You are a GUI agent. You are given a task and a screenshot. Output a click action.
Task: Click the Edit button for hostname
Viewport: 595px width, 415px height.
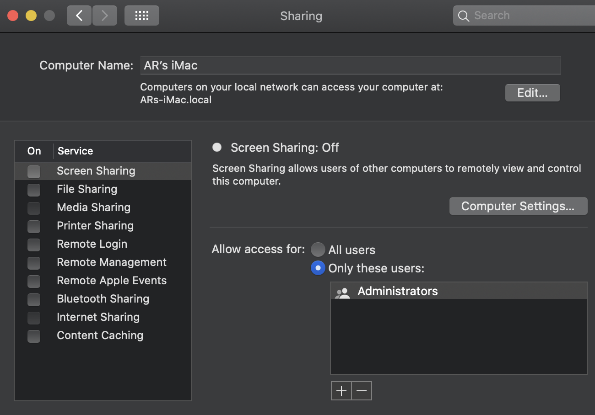pyautogui.click(x=532, y=93)
